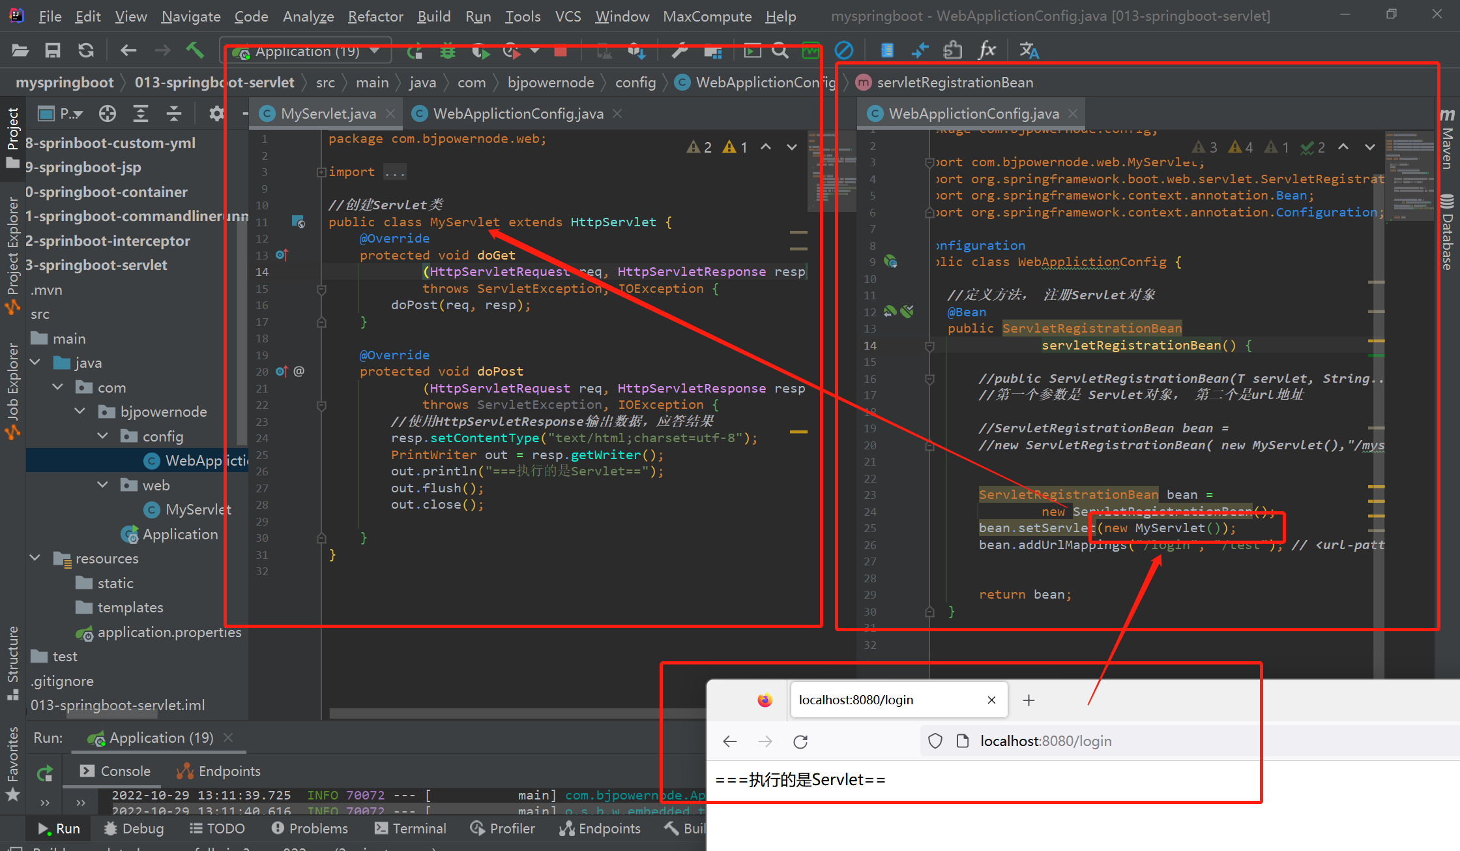
Task: Switch to the MyServlet.java editor tab
Action: [327, 114]
